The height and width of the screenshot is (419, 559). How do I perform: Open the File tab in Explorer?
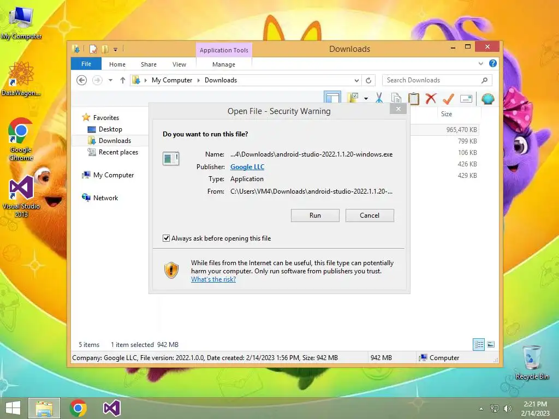[x=86, y=64]
